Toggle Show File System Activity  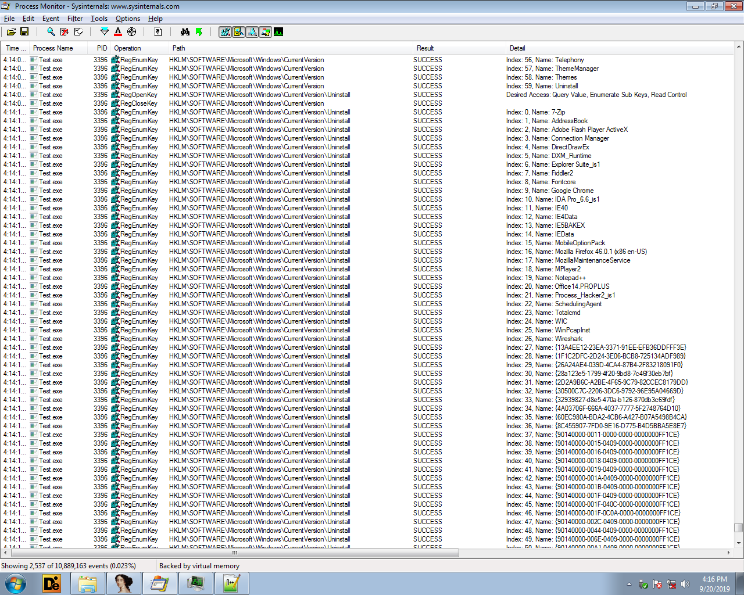click(x=238, y=32)
